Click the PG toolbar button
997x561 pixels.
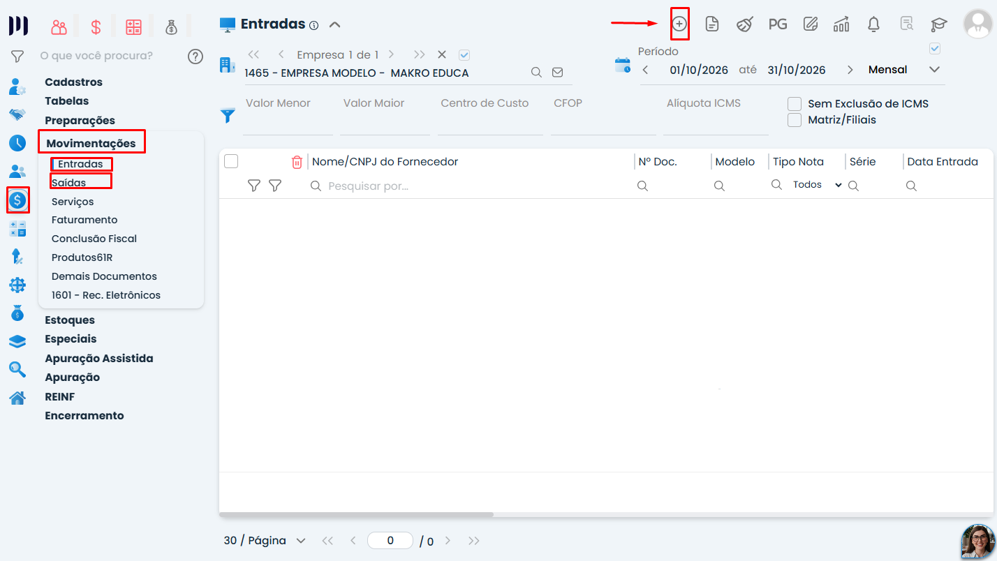777,24
